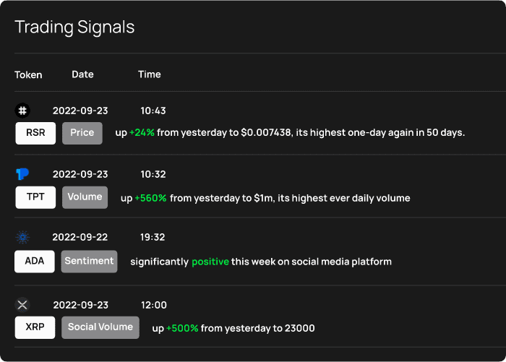Click the +24% price change text

tap(142, 133)
